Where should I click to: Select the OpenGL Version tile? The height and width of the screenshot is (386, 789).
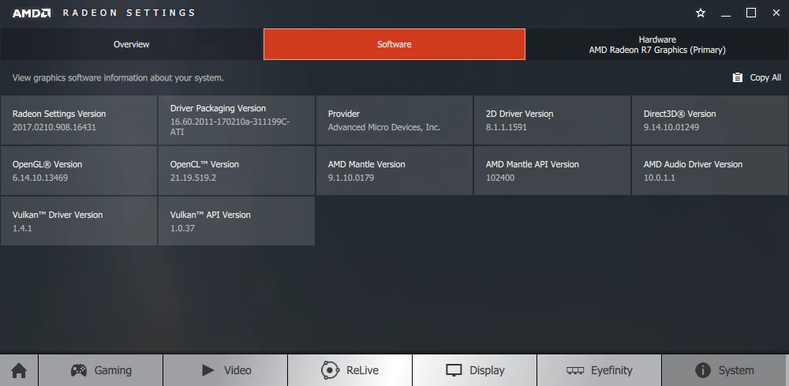coord(78,171)
